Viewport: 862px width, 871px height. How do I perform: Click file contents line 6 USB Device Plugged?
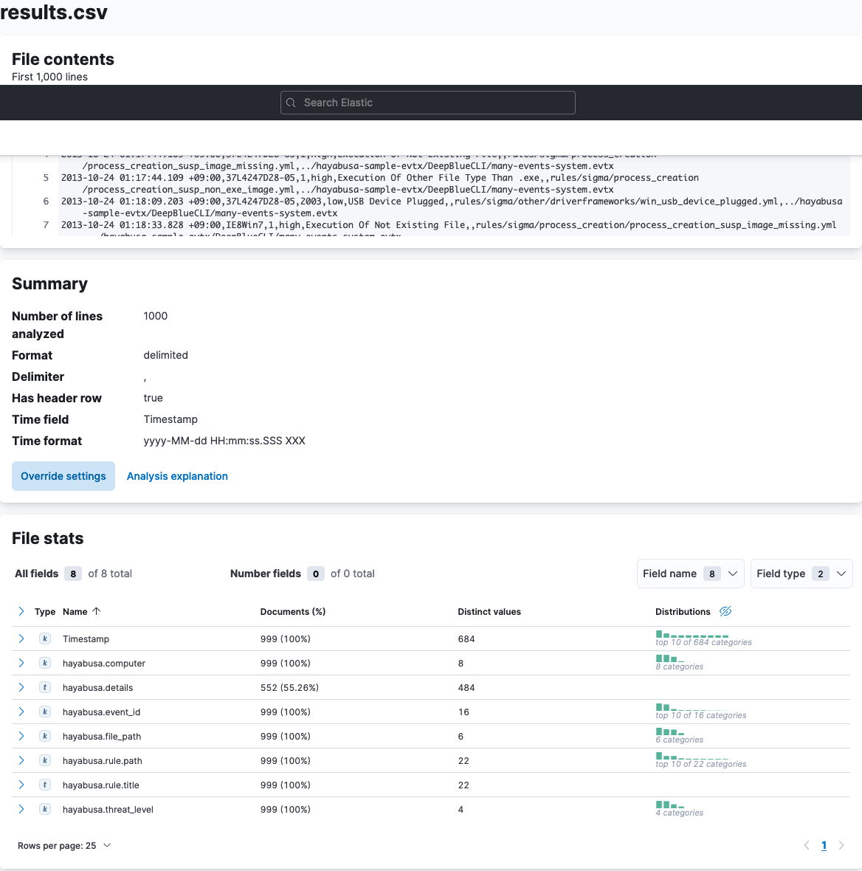tap(452, 207)
